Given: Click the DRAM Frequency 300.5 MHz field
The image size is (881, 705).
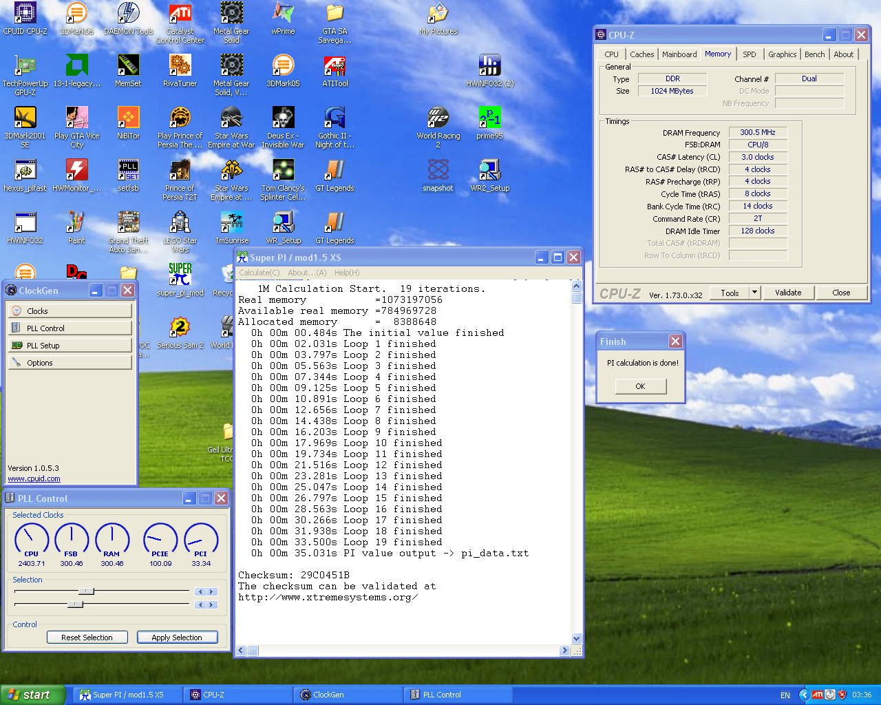Looking at the screenshot, I should [758, 132].
